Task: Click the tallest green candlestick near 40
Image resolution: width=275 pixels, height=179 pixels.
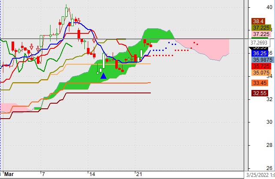Action: 66,11
